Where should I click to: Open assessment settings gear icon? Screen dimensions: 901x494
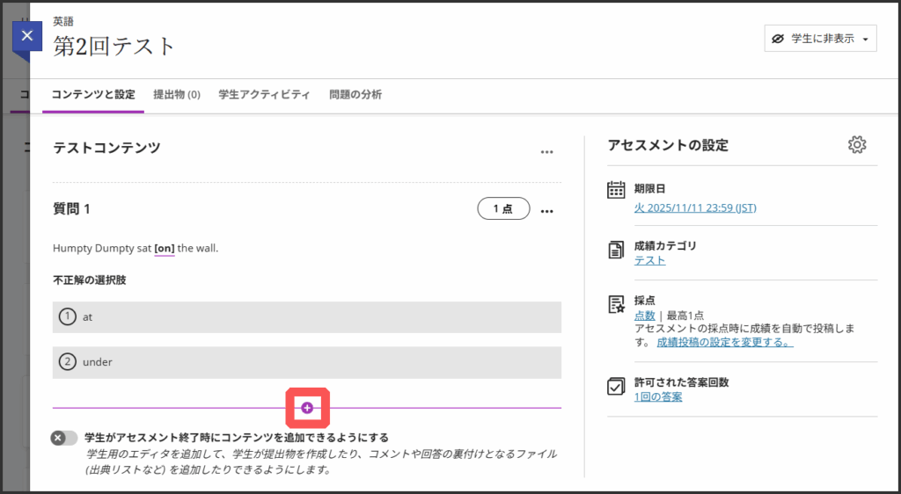click(857, 145)
